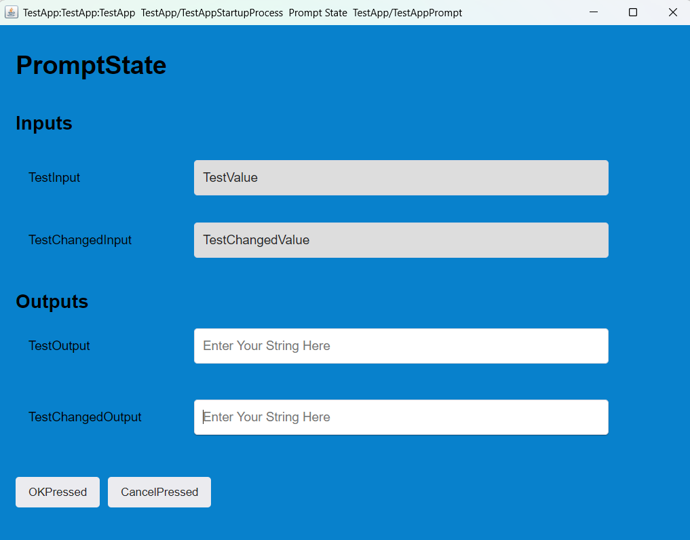Minimize the TestApp window
The width and height of the screenshot is (690, 540).
594,12
